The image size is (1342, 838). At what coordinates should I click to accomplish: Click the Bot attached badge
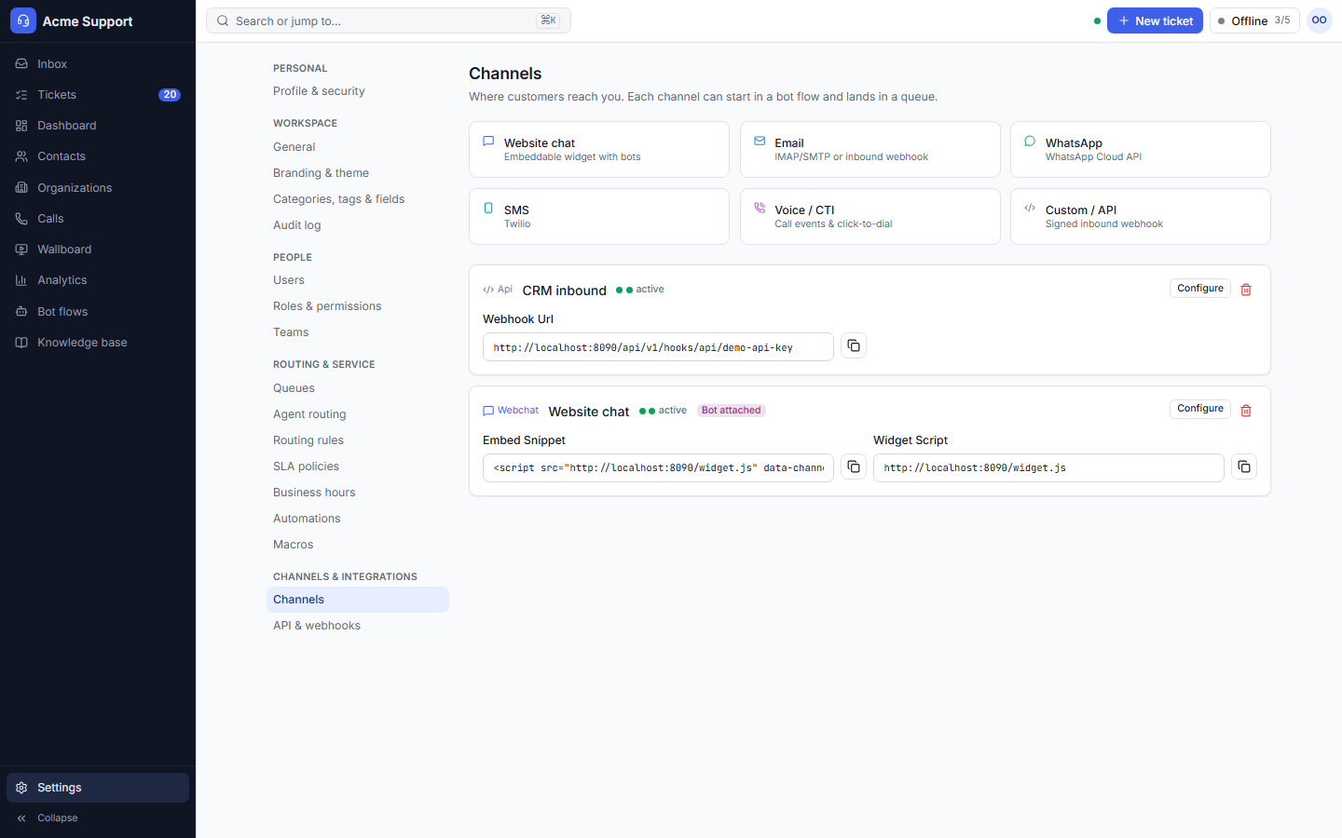(x=732, y=411)
